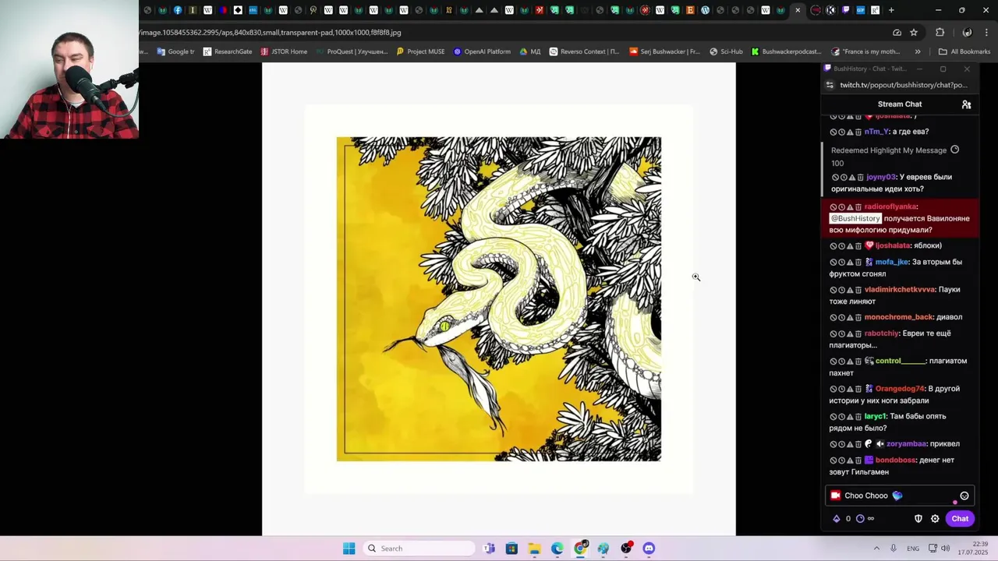Open Sci-Hub bookmark
Viewport: 998px width, 561px height.
(x=726, y=52)
